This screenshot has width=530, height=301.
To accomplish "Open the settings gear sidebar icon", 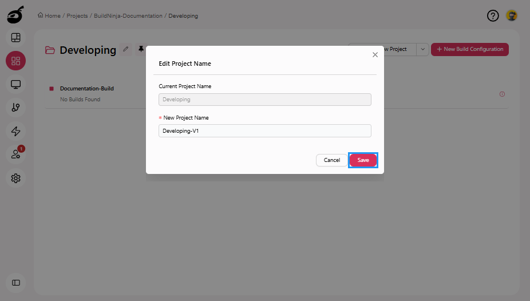I will pos(15,178).
